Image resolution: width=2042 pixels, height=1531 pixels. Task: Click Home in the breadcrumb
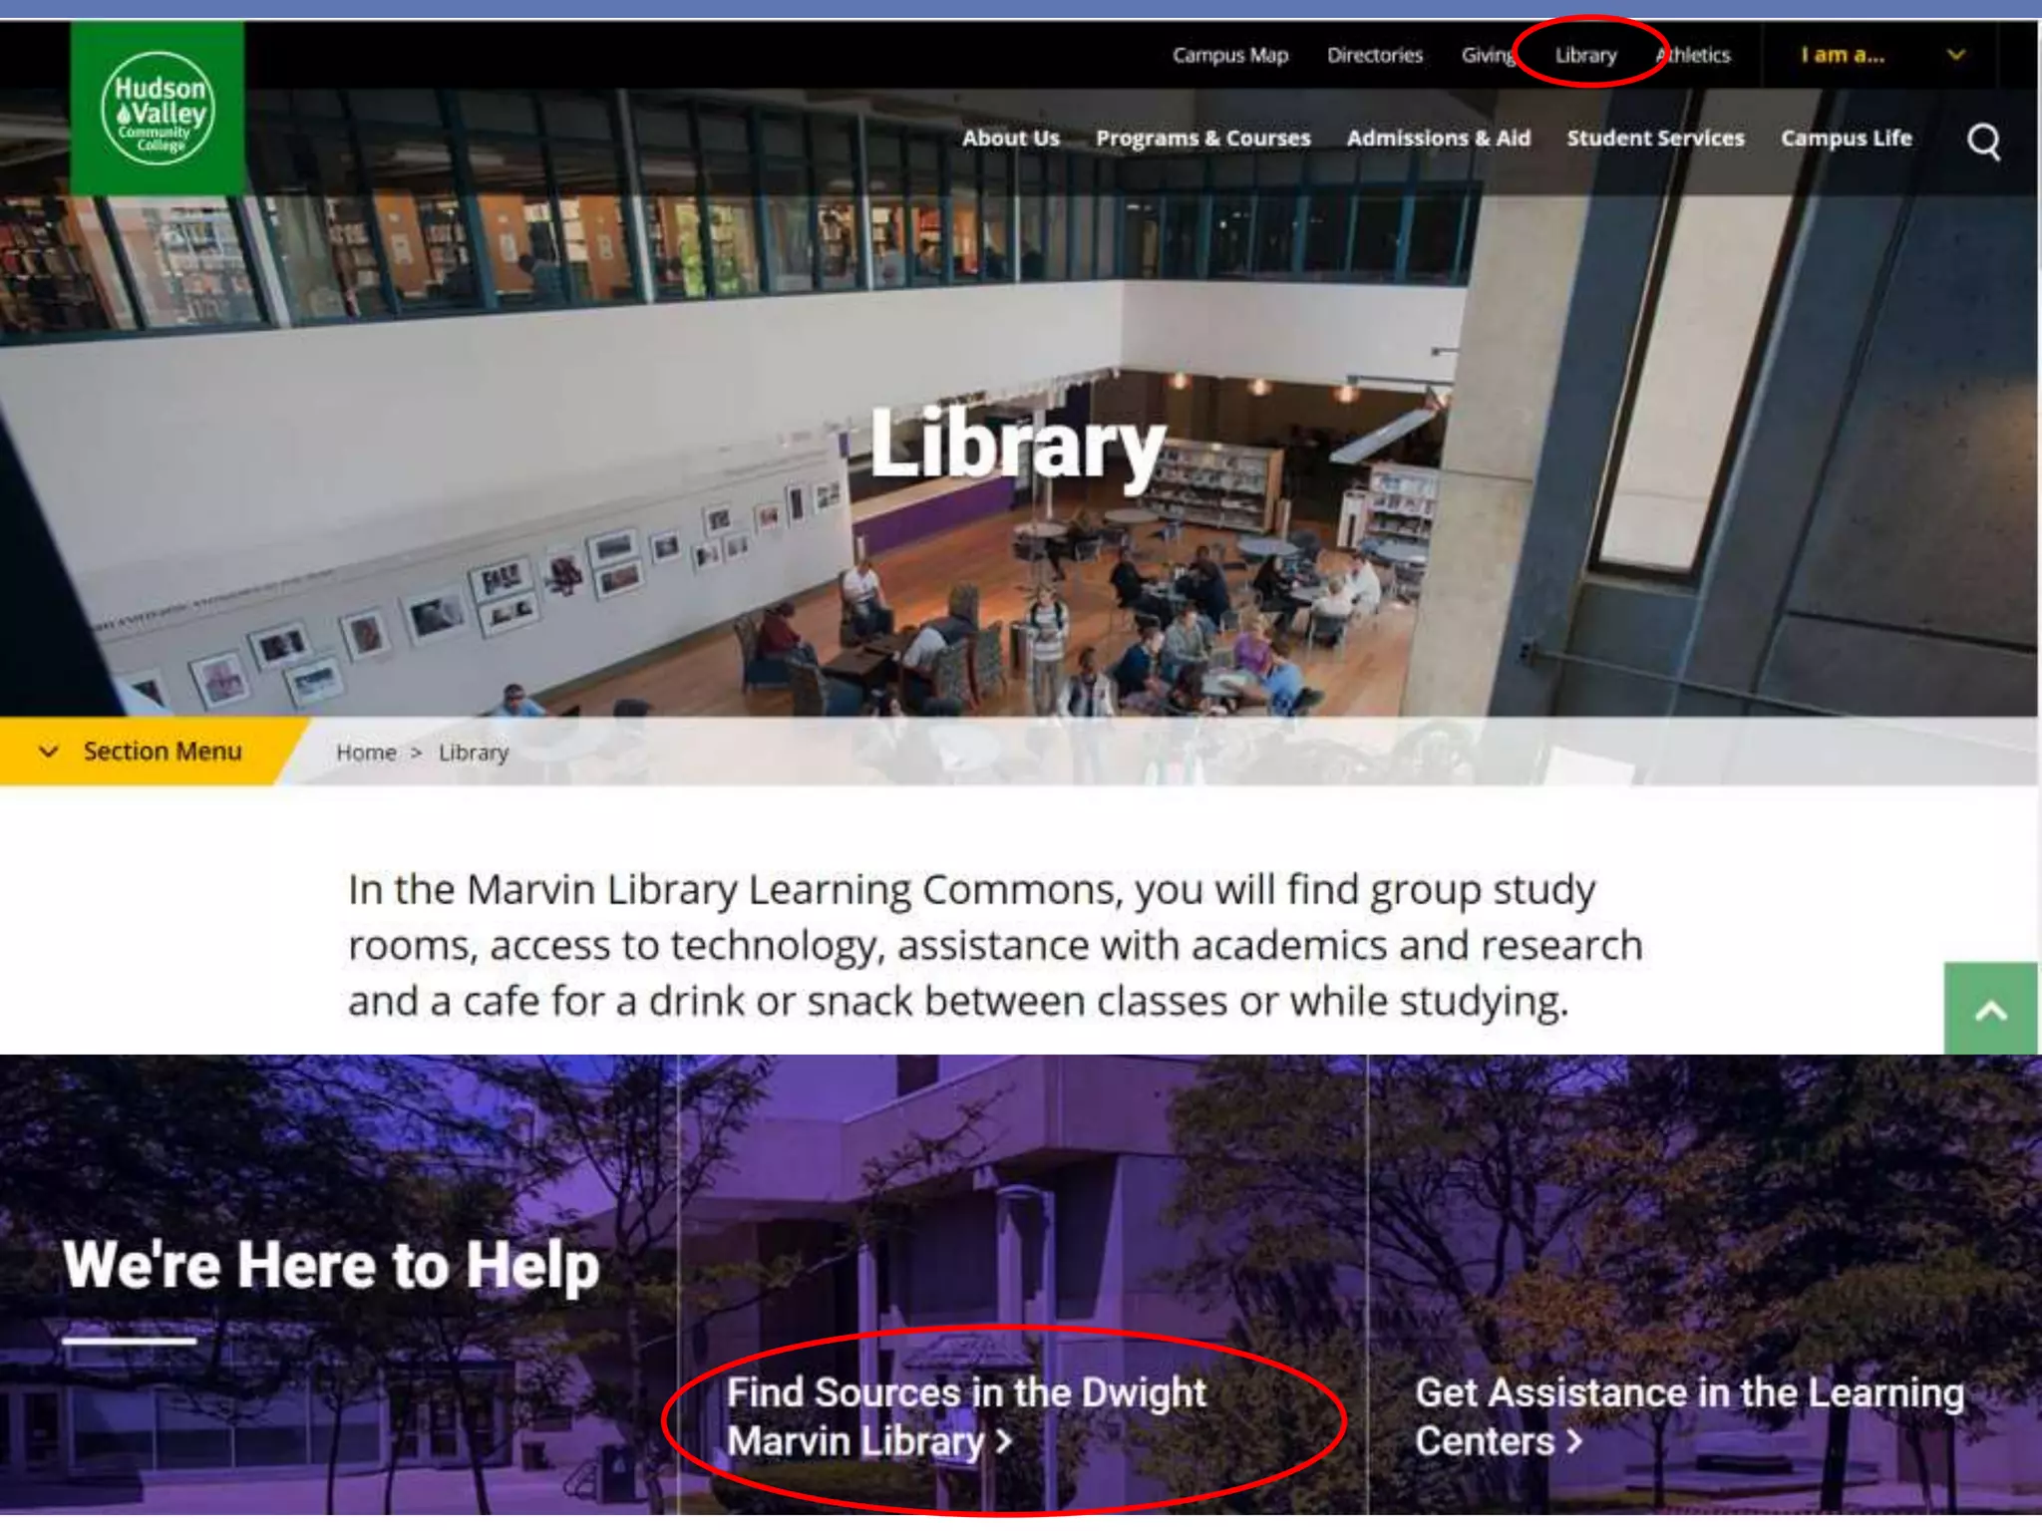[366, 753]
